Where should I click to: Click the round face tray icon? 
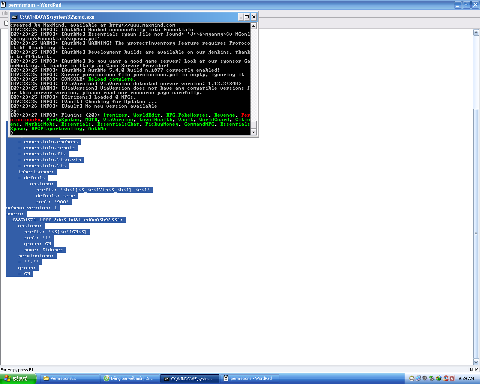pos(411,378)
